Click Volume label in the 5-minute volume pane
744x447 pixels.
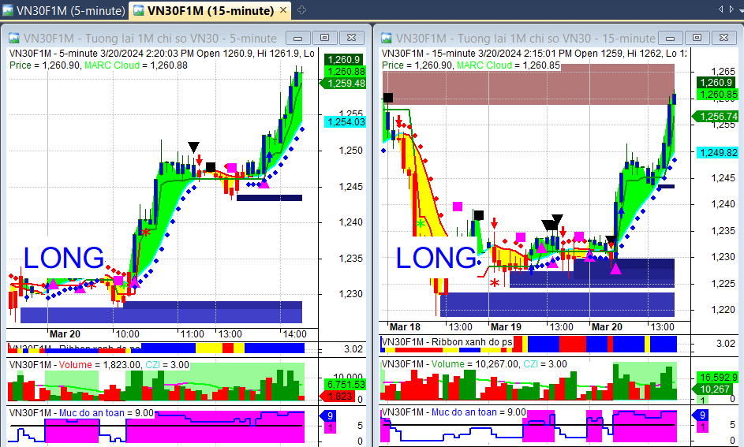click(x=76, y=365)
